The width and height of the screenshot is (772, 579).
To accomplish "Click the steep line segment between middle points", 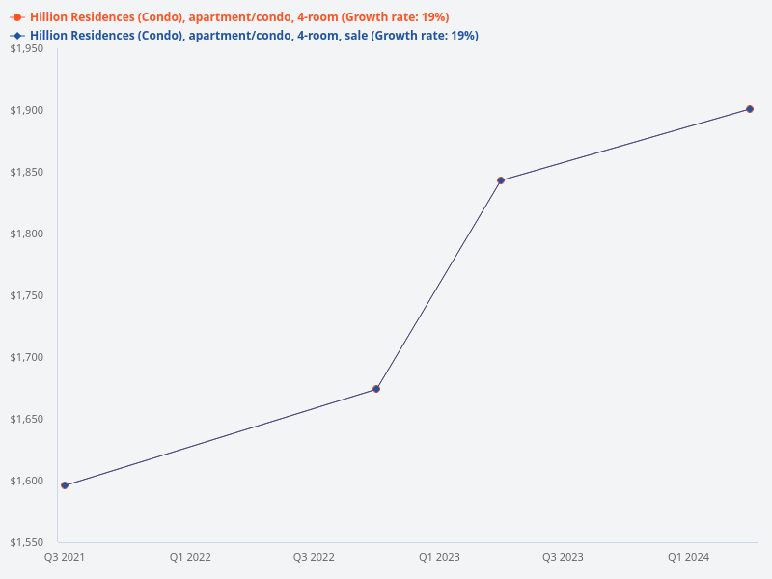I will click(438, 285).
